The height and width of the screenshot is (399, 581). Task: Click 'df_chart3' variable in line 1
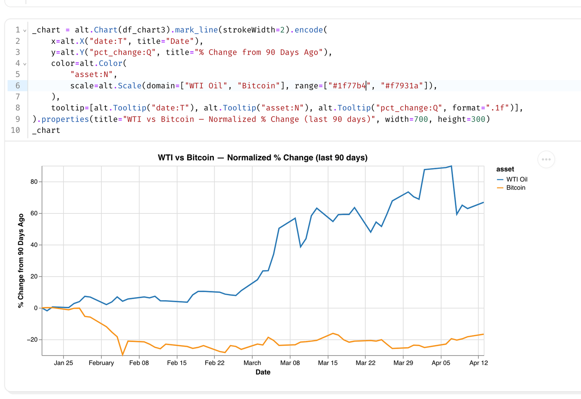point(144,30)
